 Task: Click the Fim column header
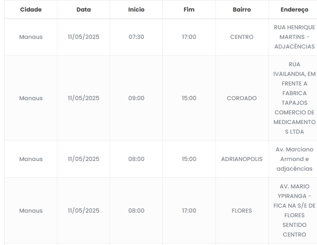pos(189,10)
